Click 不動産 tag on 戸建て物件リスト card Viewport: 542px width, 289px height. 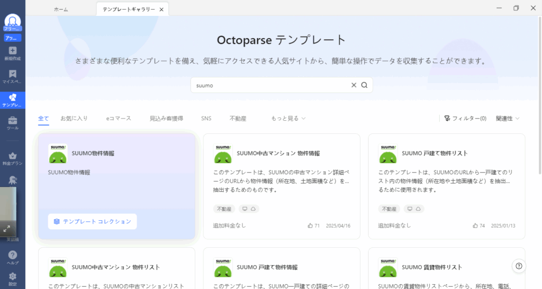click(x=389, y=209)
